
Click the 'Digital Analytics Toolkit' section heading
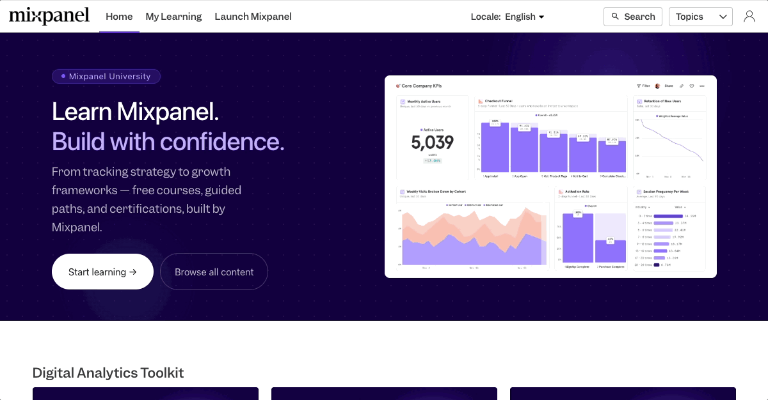(x=108, y=373)
